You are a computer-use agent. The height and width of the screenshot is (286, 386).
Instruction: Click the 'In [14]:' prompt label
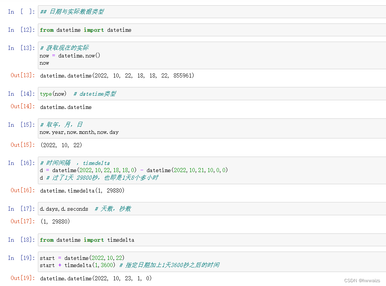click(22, 94)
